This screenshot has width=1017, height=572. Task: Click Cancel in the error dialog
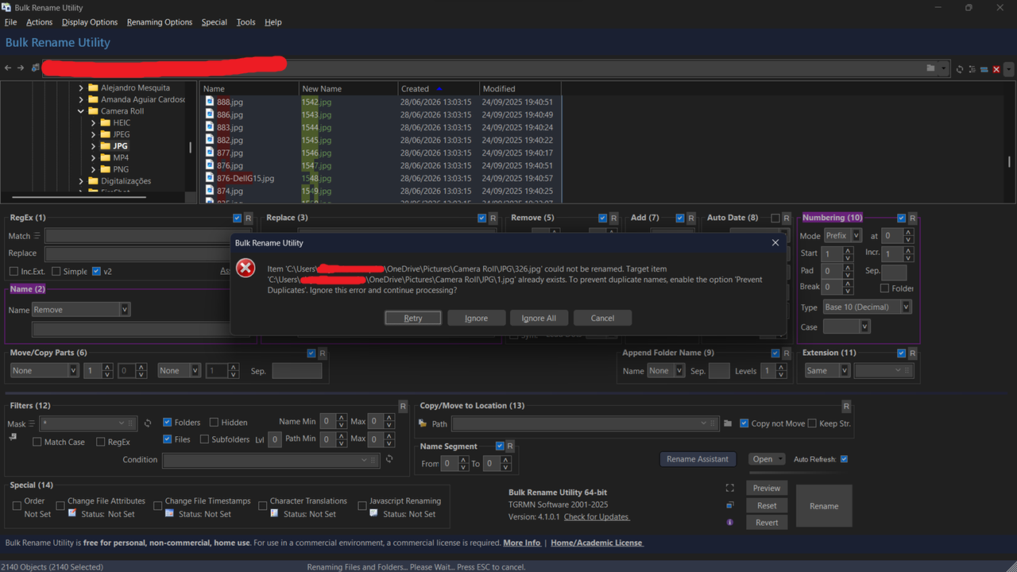(602, 318)
